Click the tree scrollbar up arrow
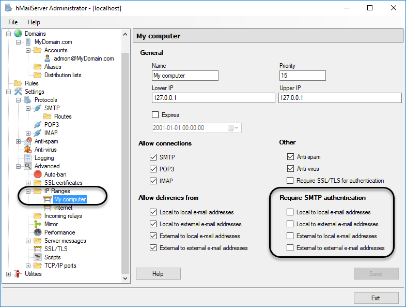This screenshot has width=406, height=307. tap(126, 34)
